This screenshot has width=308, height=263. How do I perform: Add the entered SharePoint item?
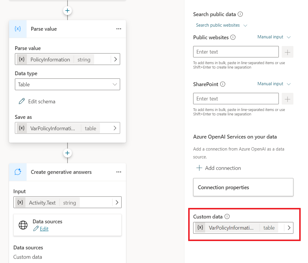(x=287, y=99)
